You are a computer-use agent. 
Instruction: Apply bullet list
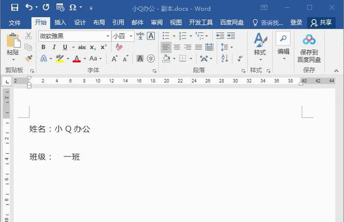click(166, 36)
